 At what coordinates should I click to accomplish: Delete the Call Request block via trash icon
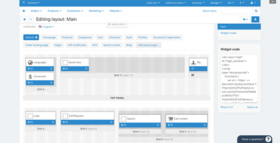tap(112, 122)
